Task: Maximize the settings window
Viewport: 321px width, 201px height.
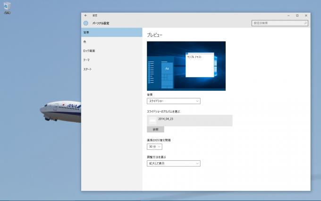Action: pos(297,16)
